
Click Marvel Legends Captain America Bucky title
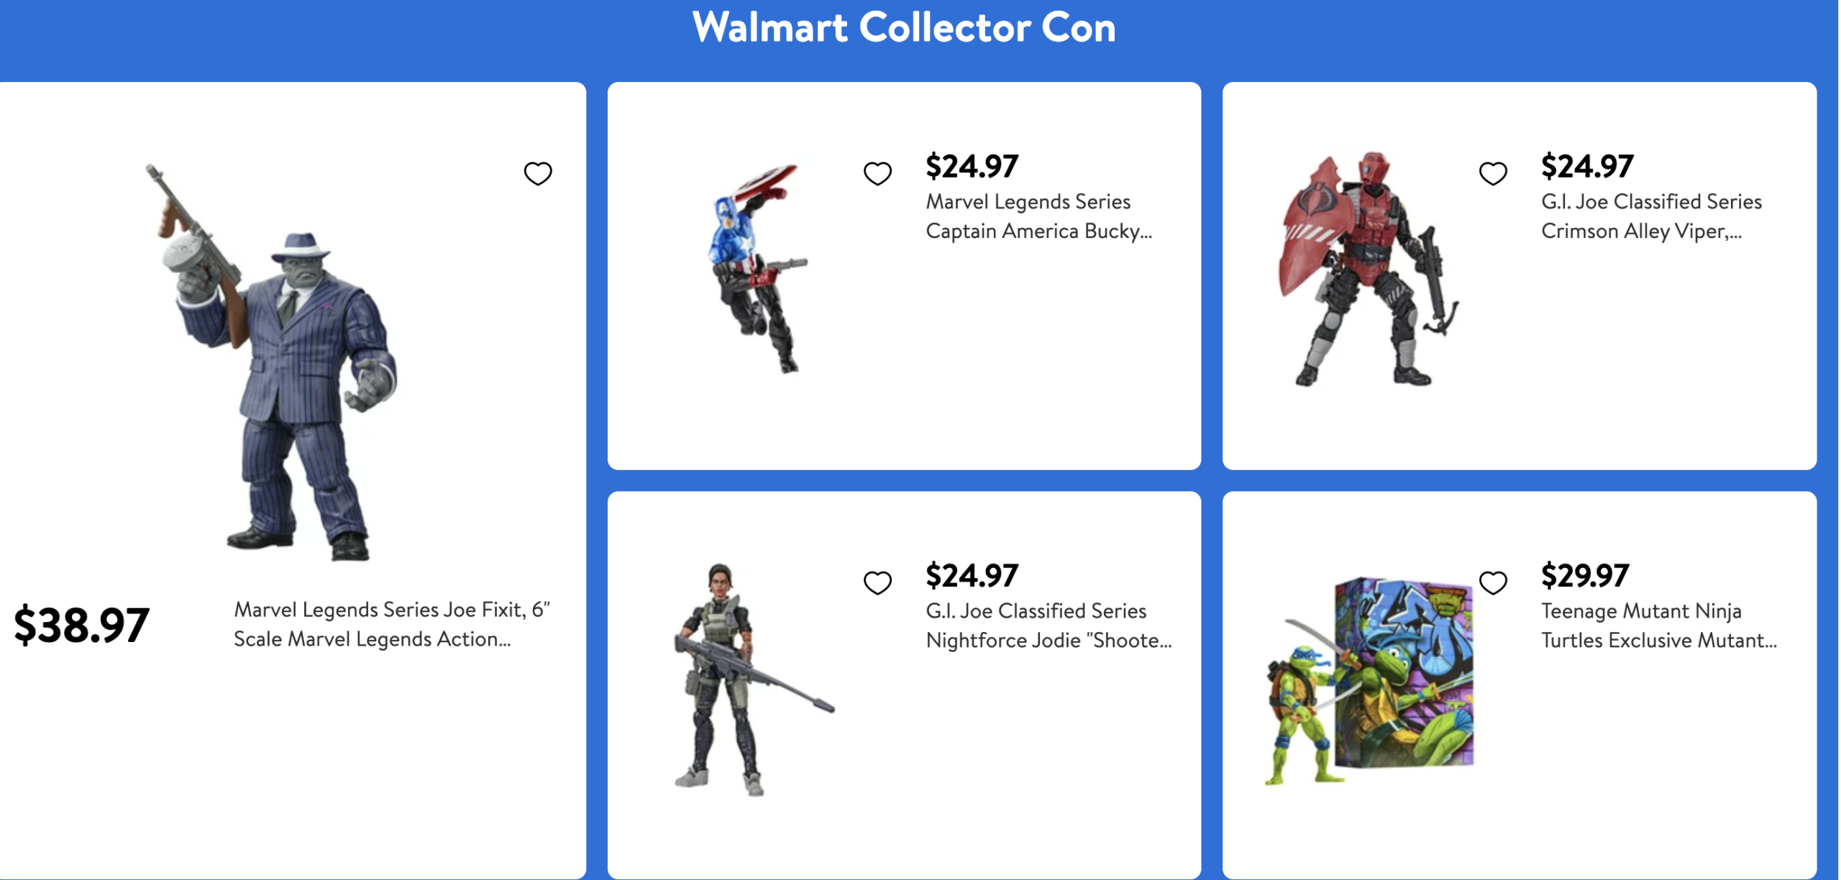click(1038, 216)
